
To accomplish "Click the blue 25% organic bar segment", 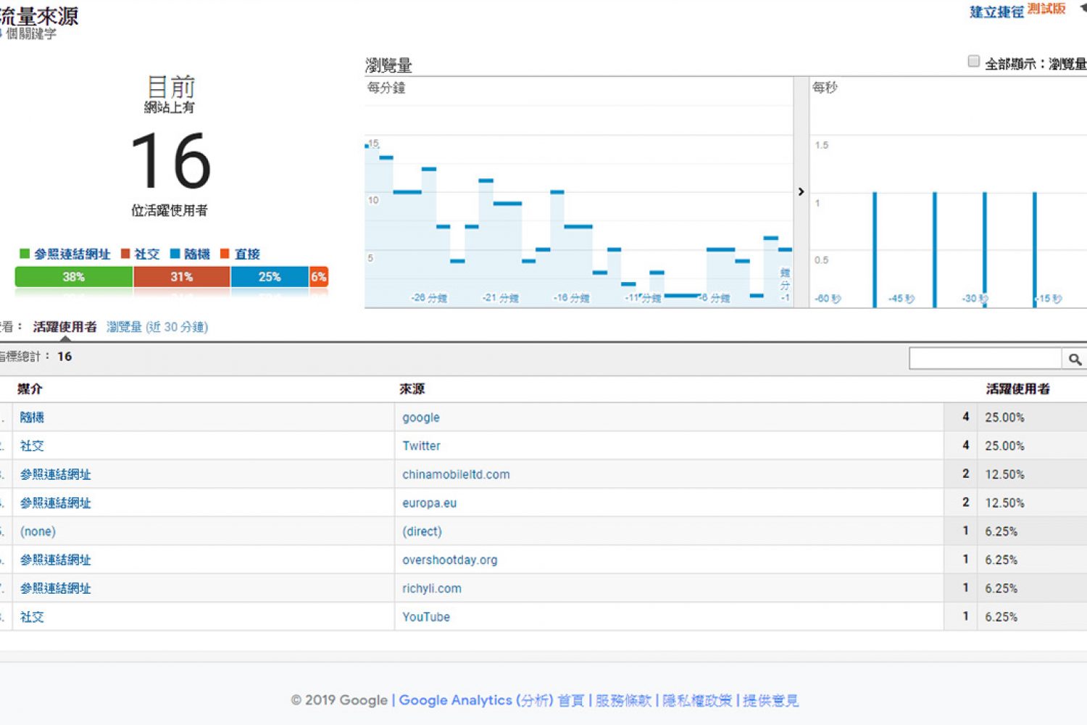I will [x=269, y=277].
